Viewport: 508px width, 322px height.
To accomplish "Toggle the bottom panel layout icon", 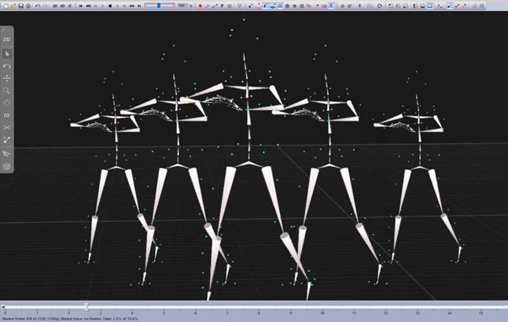I will click(422, 6).
